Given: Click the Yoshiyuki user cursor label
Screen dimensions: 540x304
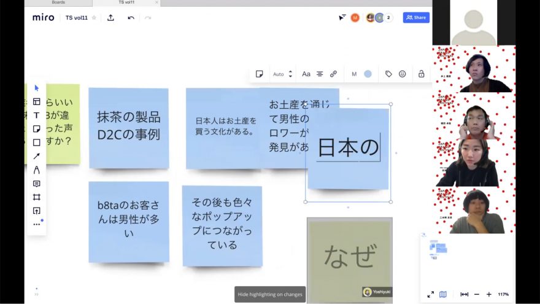Looking at the screenshot, I should coord(378,292).
